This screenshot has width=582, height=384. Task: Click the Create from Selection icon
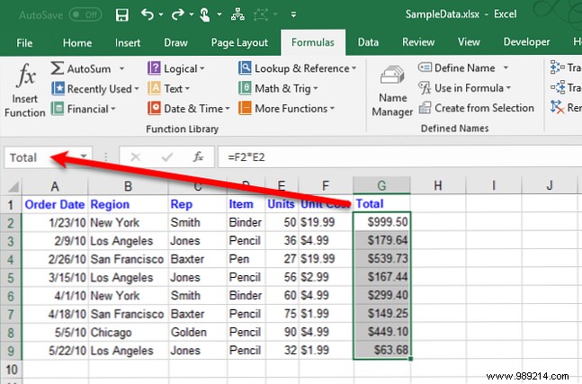(425, 108)
